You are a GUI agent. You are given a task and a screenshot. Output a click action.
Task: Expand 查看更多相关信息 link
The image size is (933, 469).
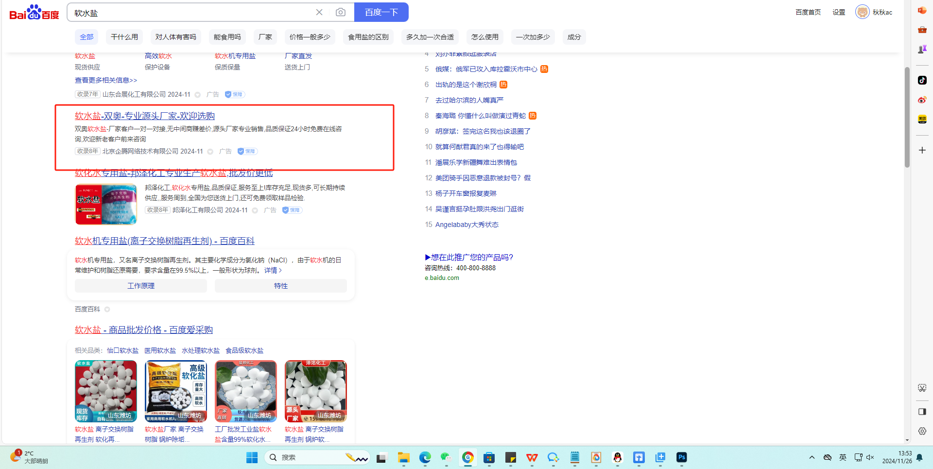(x=106, y=80)
